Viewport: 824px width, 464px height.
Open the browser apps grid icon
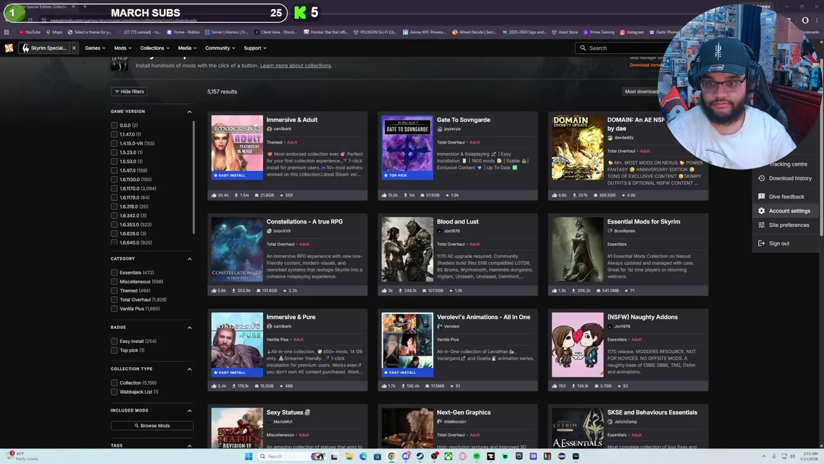[6, 32]
